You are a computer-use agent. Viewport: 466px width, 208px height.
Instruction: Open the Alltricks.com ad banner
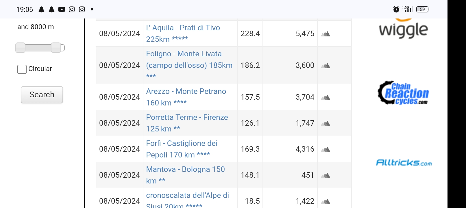[x=404, y=163]
